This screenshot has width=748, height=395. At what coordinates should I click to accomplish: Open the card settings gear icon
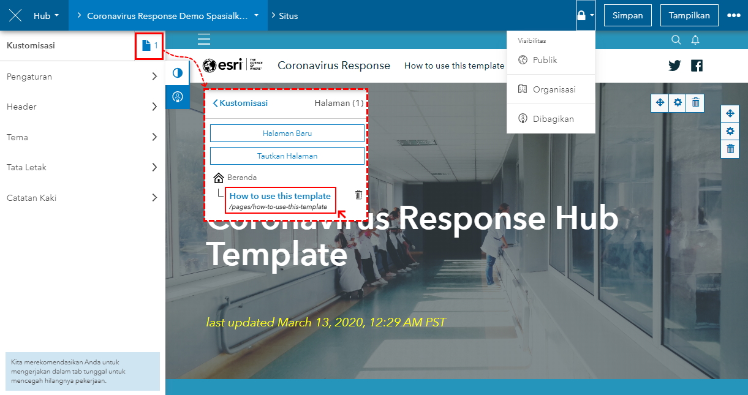[x=678, y=103]
